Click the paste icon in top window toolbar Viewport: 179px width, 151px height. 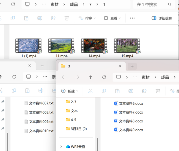click(x=26, y=18)
